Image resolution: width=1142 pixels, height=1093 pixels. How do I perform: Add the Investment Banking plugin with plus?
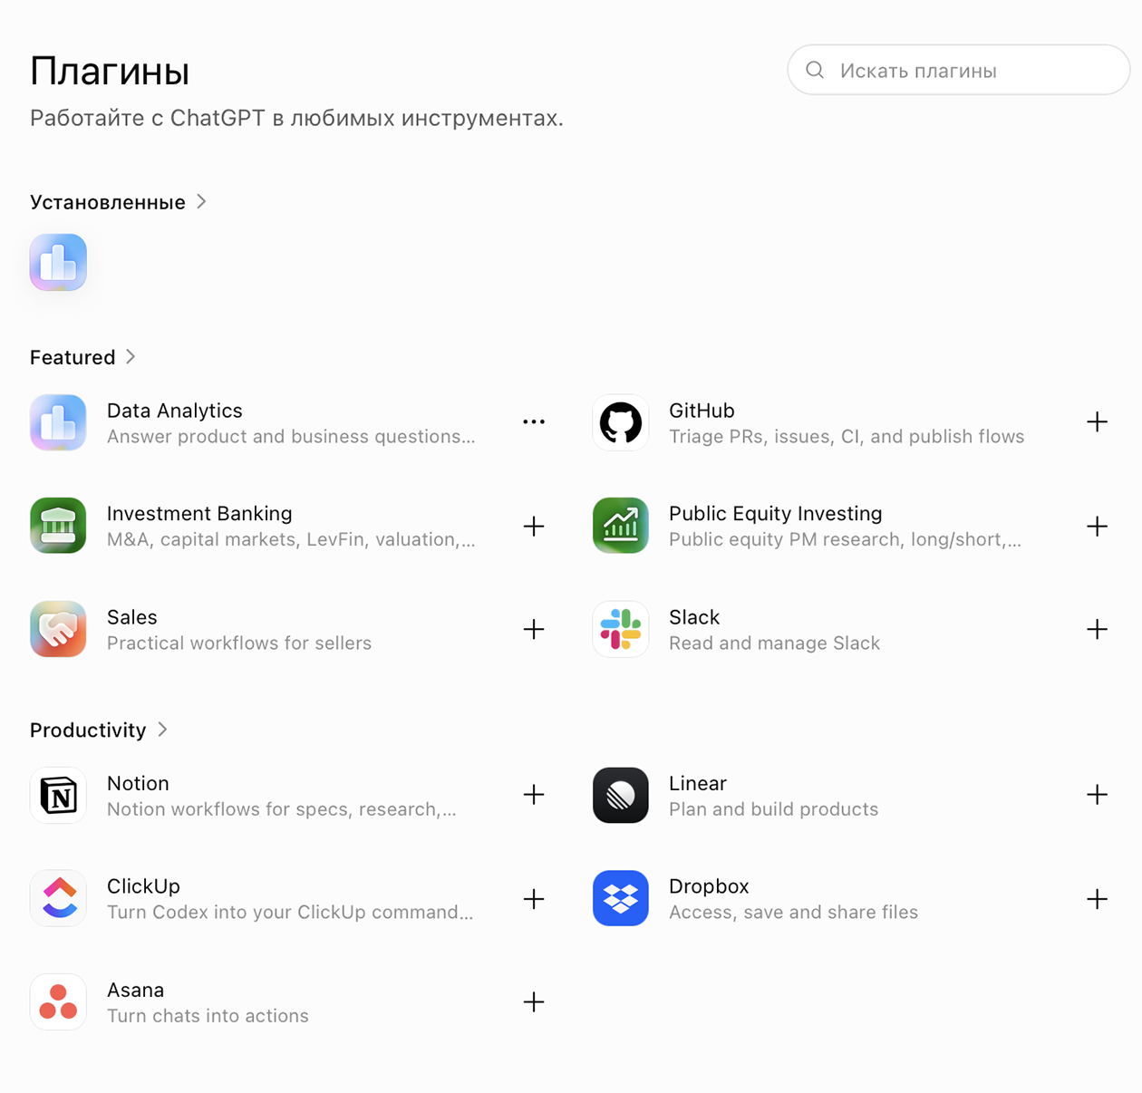(534, 526)
